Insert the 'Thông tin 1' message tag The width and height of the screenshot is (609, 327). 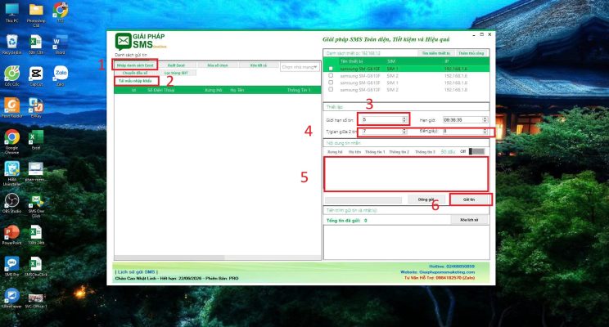coord(376,151)
